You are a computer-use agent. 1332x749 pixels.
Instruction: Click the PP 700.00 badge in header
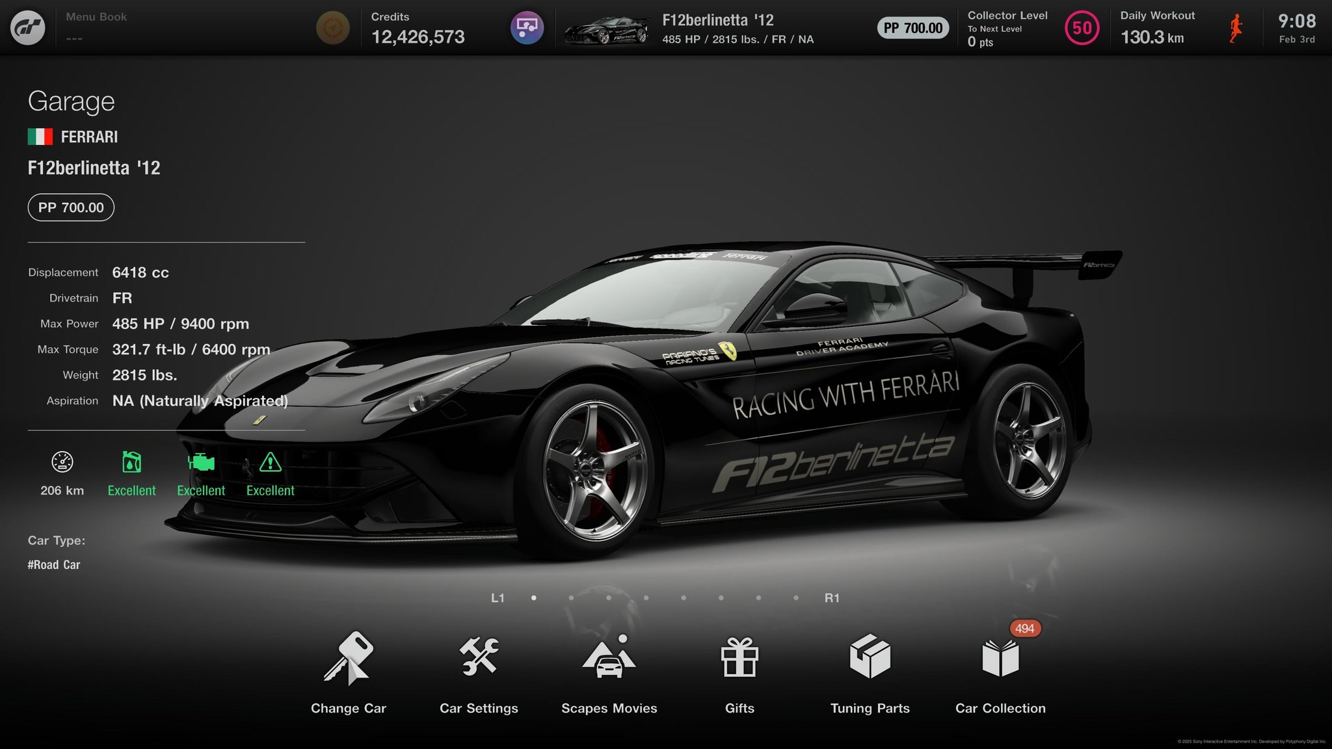(913, 28)
